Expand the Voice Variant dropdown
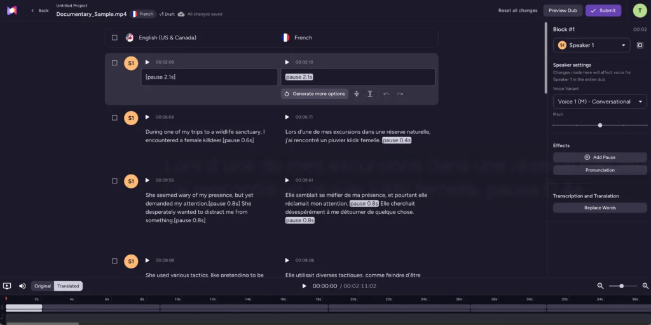 [600, 102]
